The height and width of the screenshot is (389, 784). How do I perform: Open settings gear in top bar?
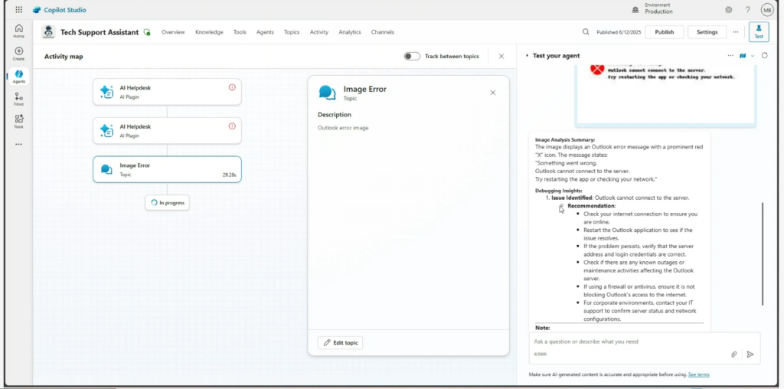[729, 9]
